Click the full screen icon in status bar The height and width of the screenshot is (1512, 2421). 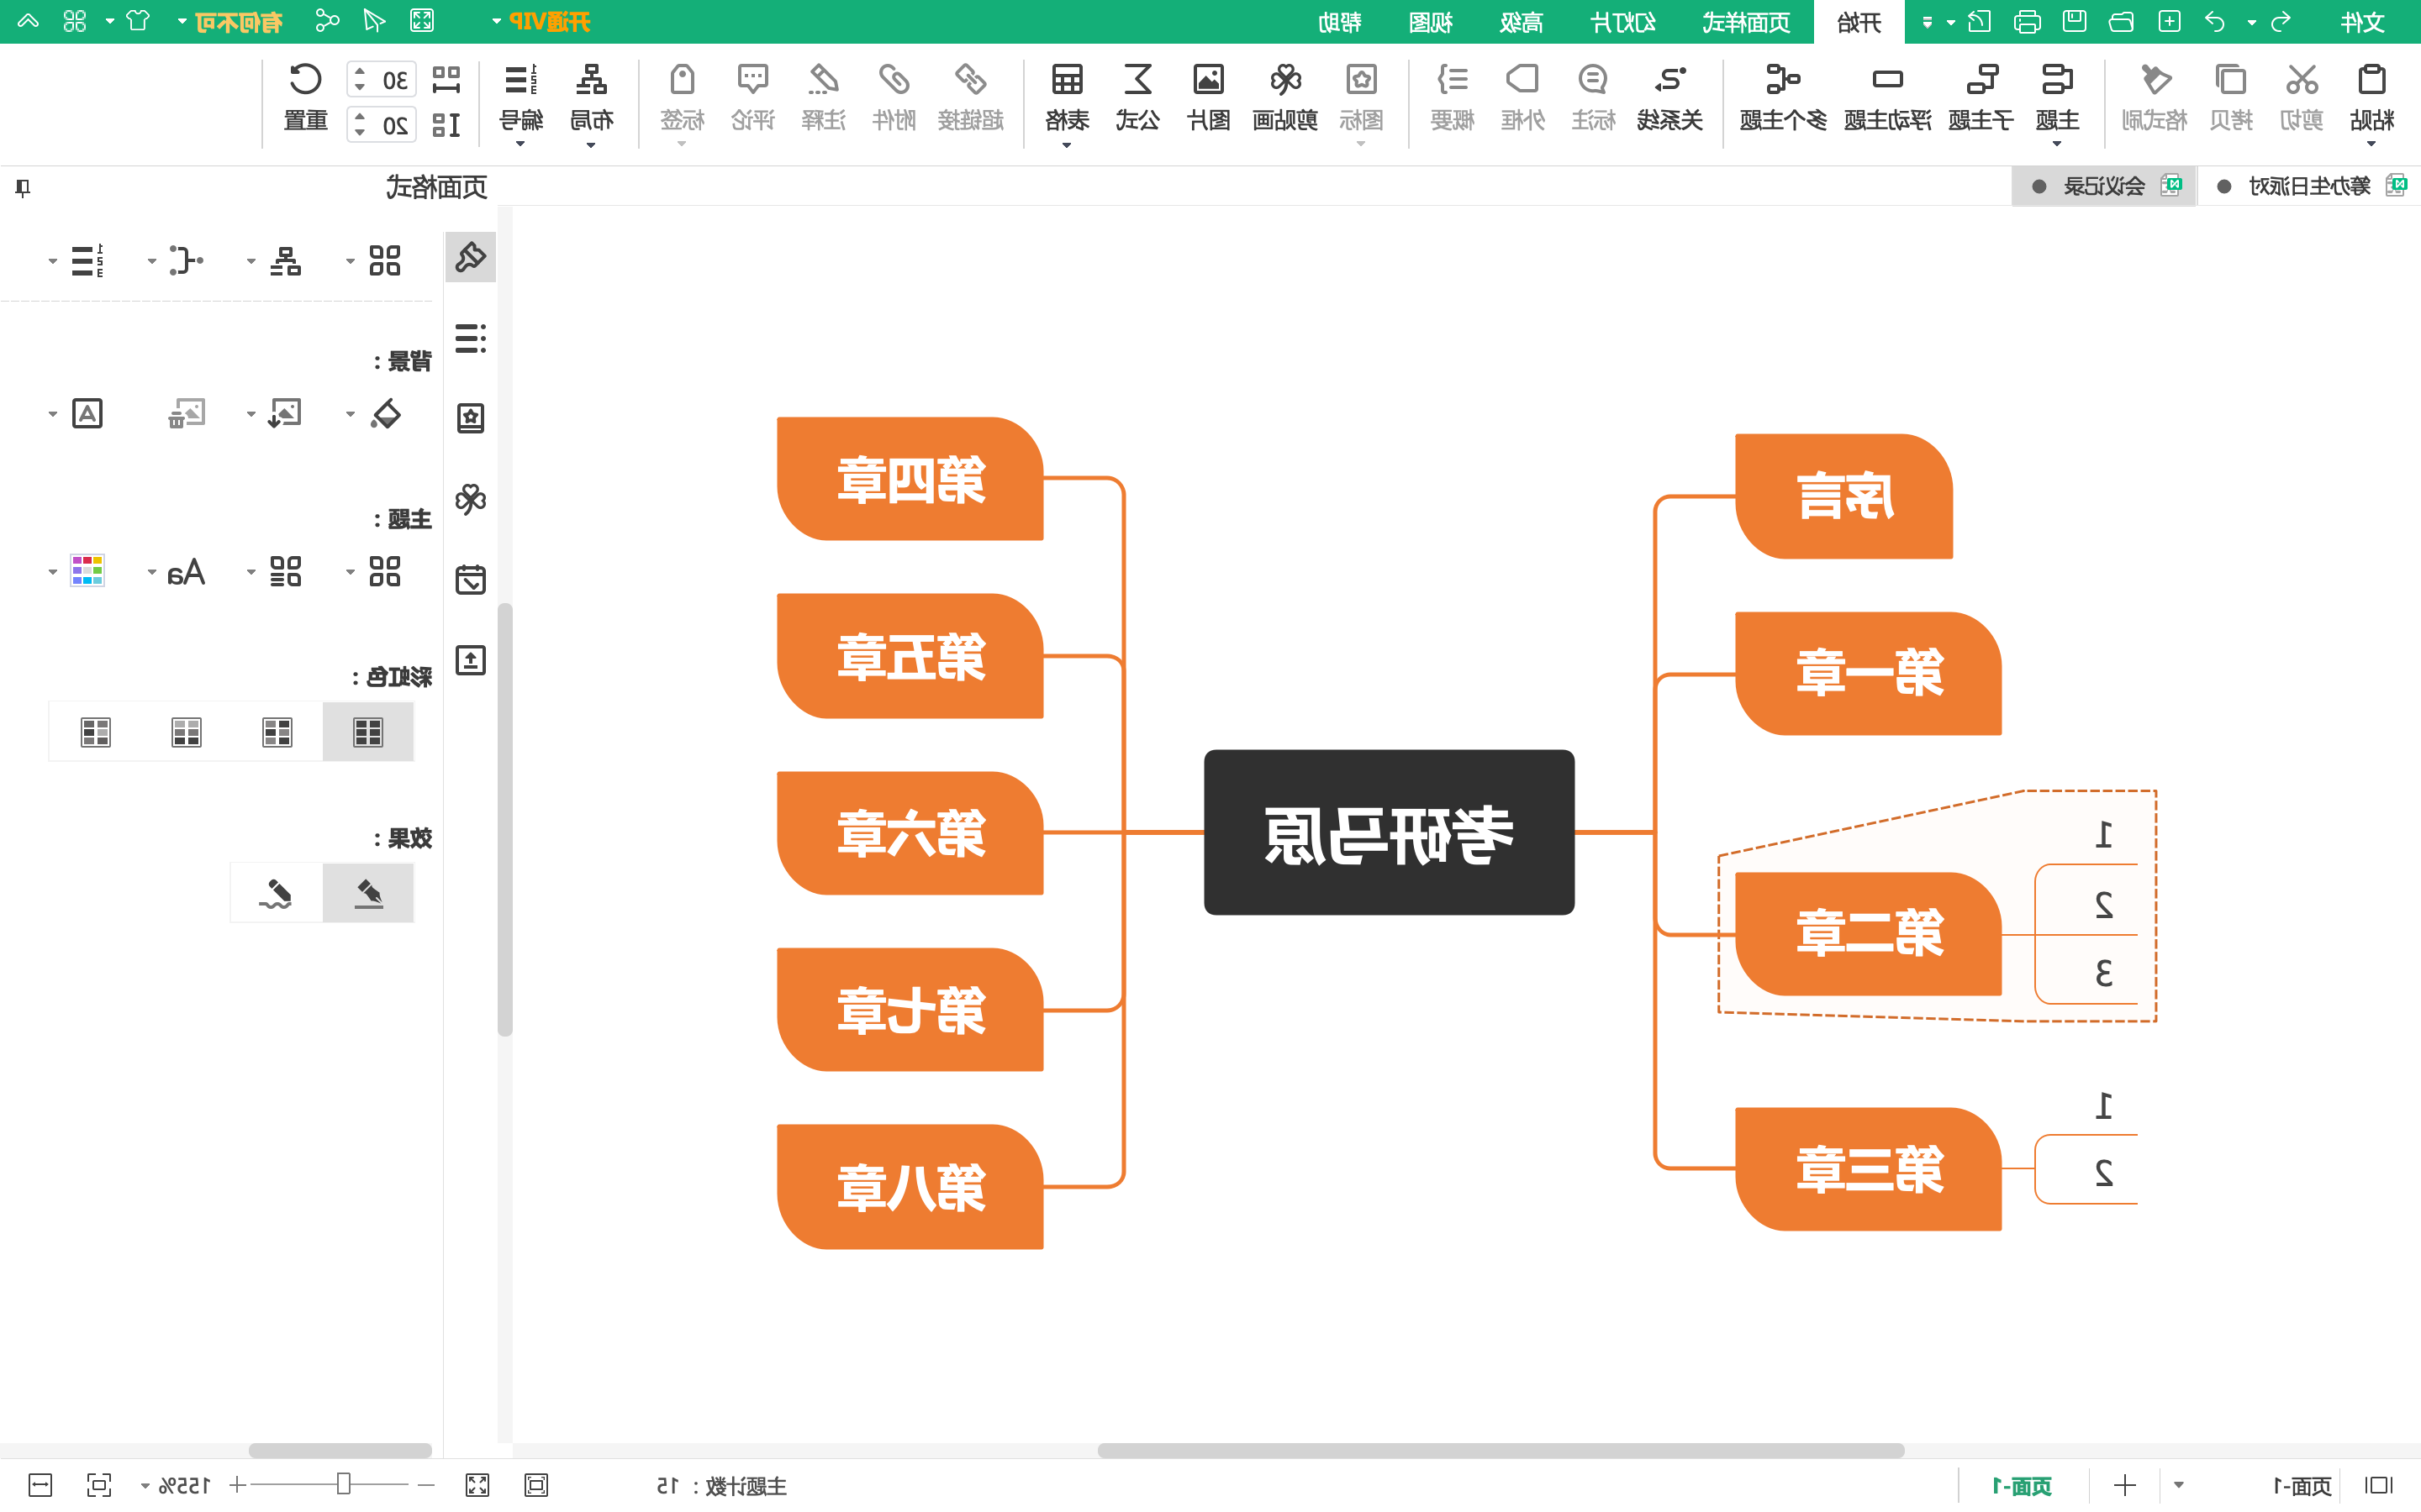477,1485
